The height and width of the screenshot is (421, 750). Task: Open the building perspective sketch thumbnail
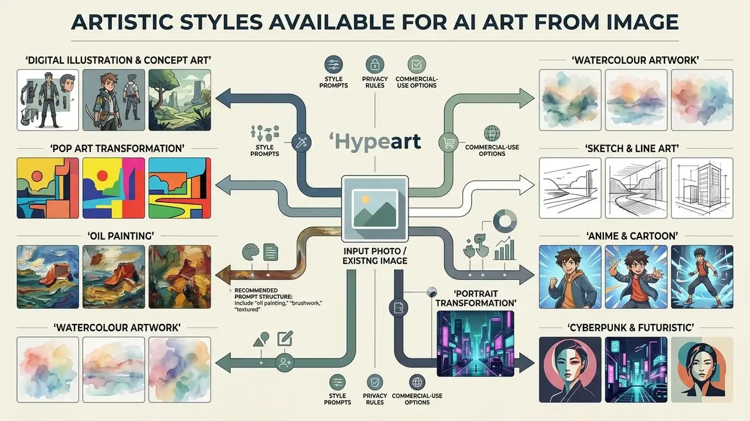point(702,187)
